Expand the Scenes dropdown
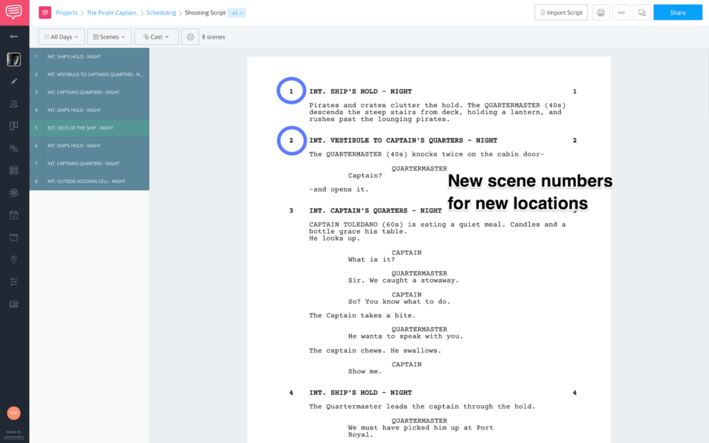Image resolution: width=709 pixels, height=443 pixels. 109,37
